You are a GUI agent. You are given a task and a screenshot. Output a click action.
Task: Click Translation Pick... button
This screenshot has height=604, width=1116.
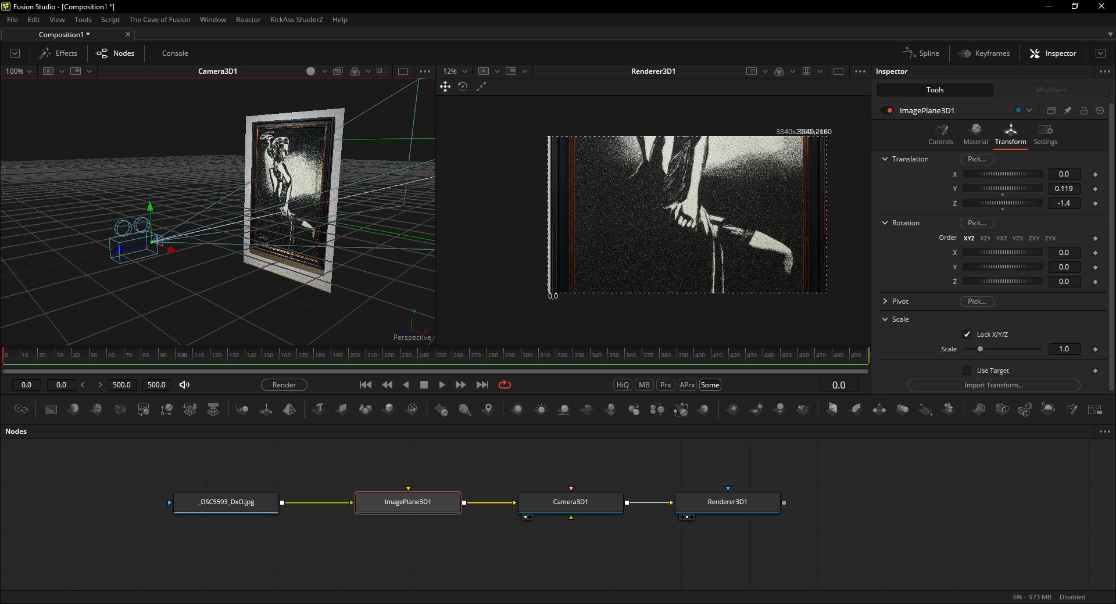click(x=977, y=159)
